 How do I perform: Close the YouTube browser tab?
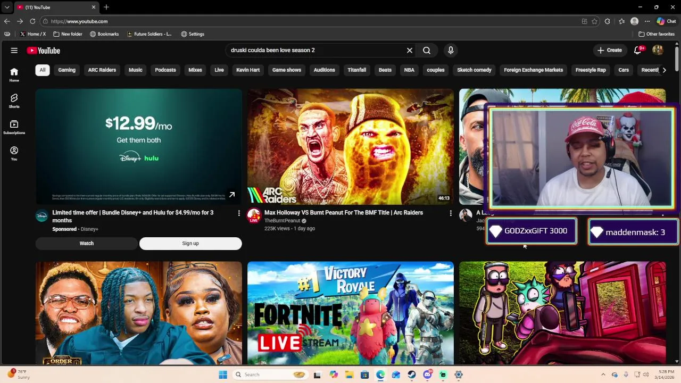[x=94, y=7]
